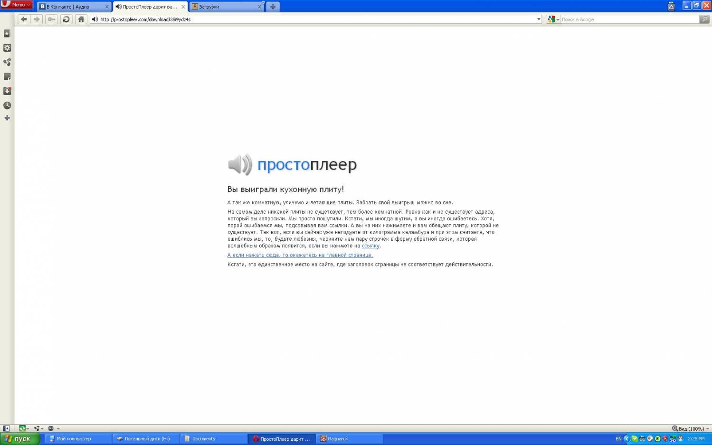Close the Загрузки tab
This screenshot has width=712, height=445.
(x=260, y=7)
